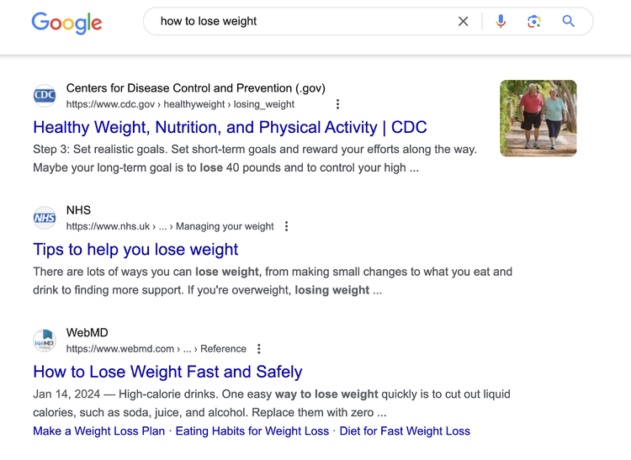
Task: Follow the Make a Weight Loss Plan sitelink
Action: (x=99, y=431)
